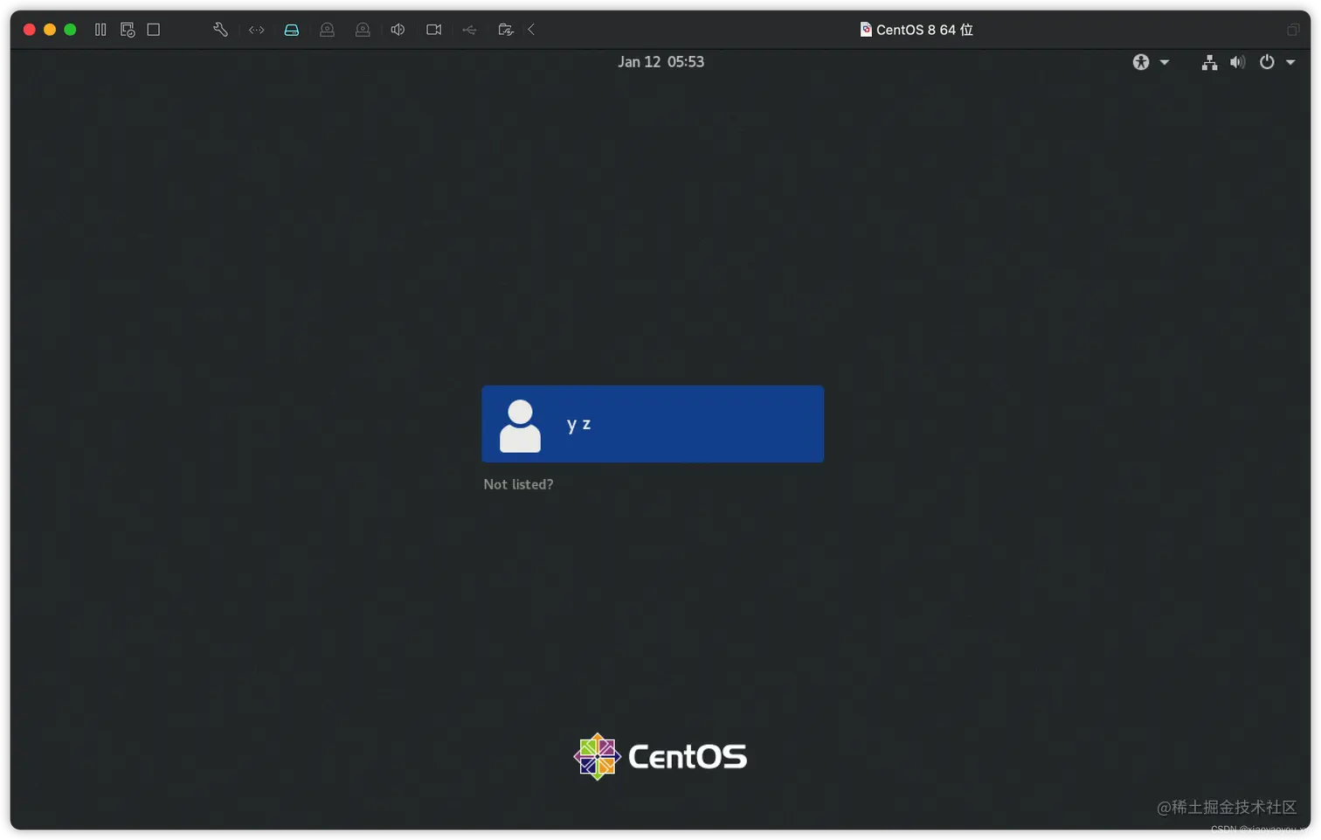1321x840 pixels.
Task: Select the y z user account
Action: 653,424
